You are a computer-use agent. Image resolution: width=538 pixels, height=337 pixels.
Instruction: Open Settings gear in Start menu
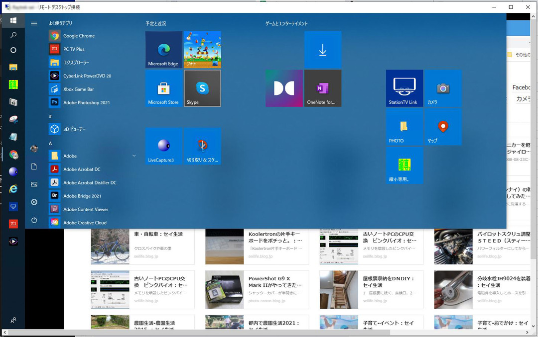34,202
